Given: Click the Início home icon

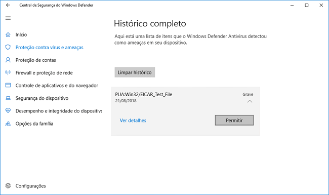Looking at the screenshot, I should click(8, 34).
